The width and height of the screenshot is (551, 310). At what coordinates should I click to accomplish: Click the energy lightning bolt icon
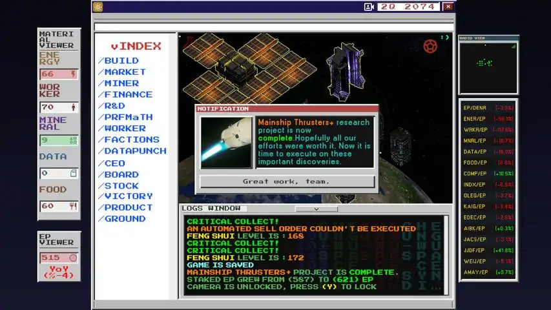(x=73, y=74)
